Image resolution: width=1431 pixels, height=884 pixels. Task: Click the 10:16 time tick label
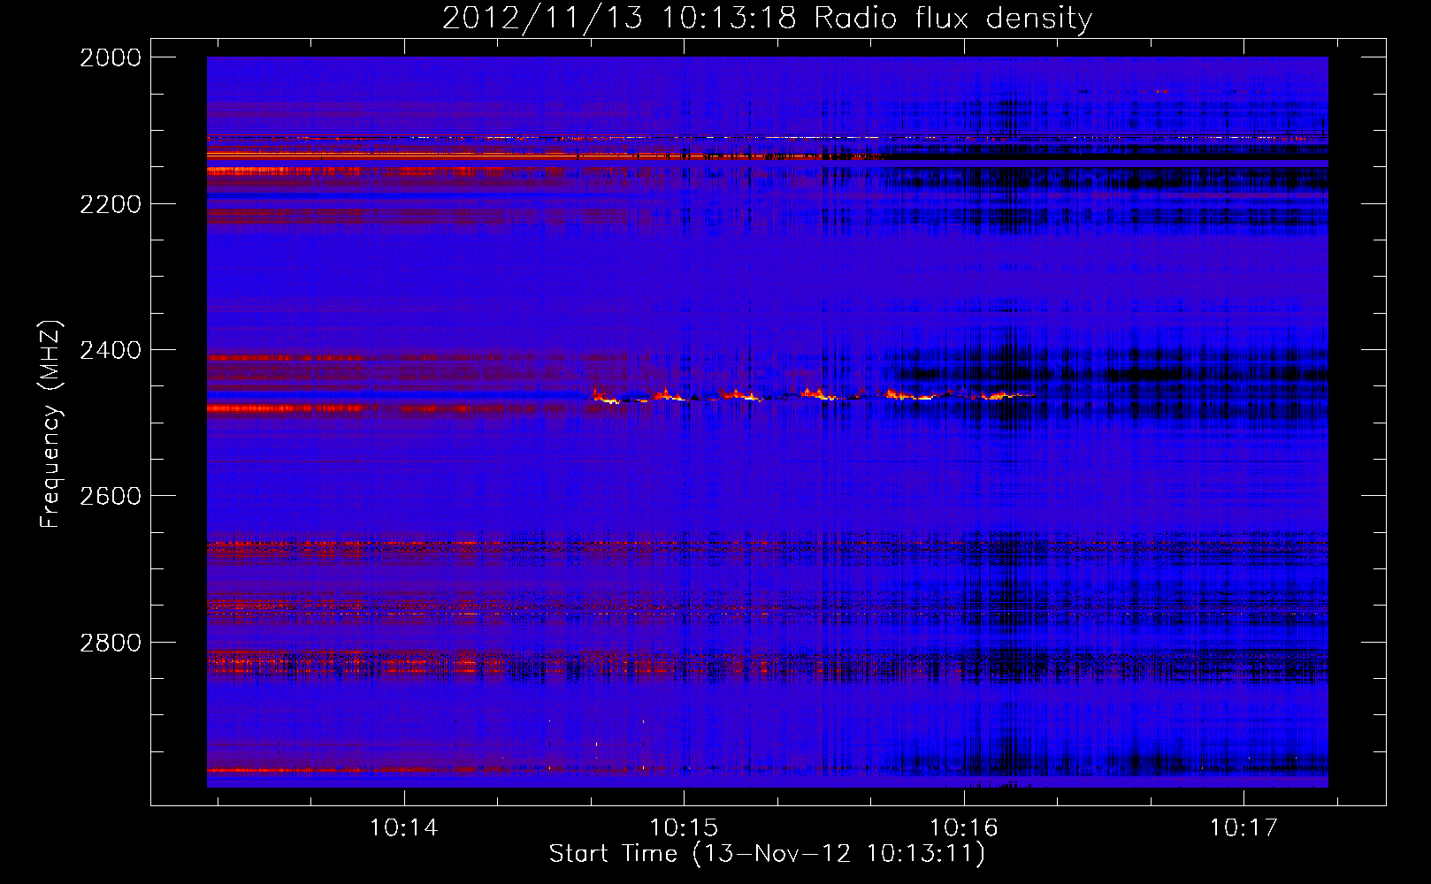[x=963, y=827]
